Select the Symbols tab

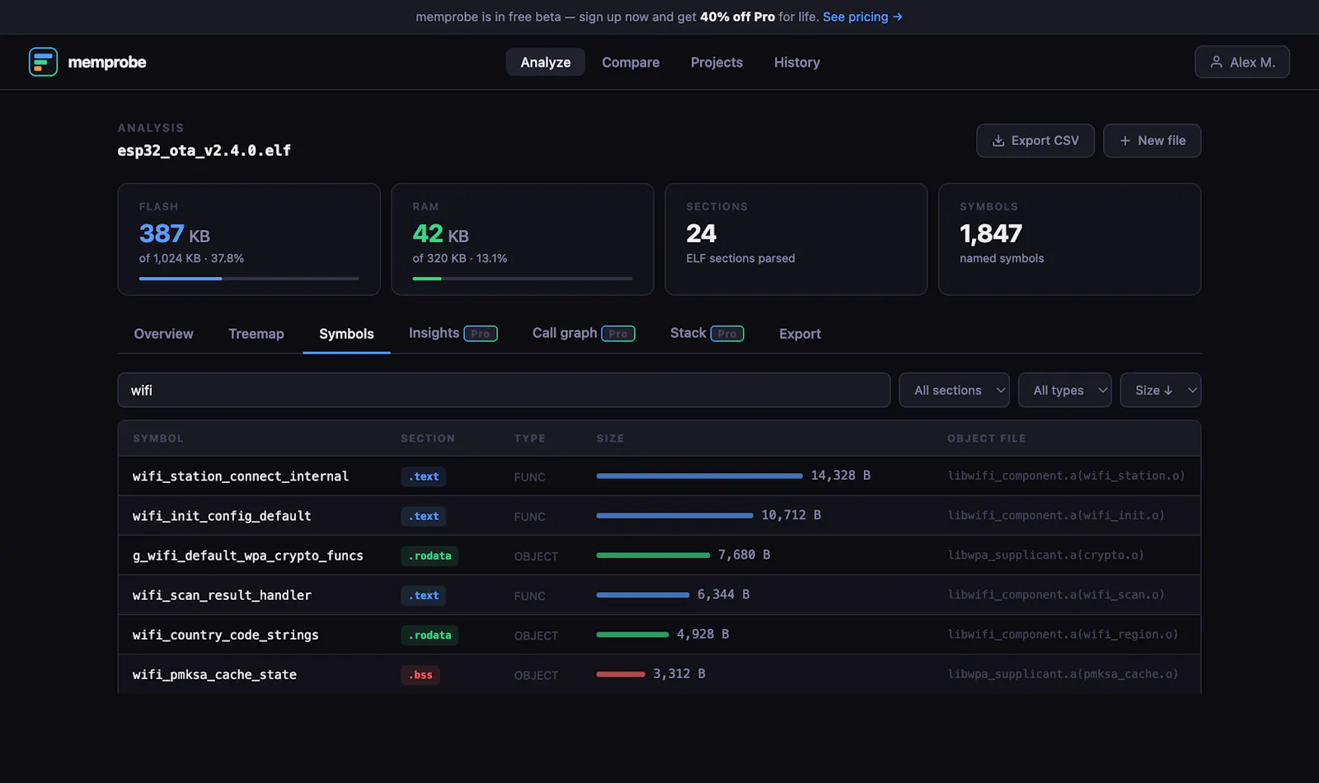point(346,334)
